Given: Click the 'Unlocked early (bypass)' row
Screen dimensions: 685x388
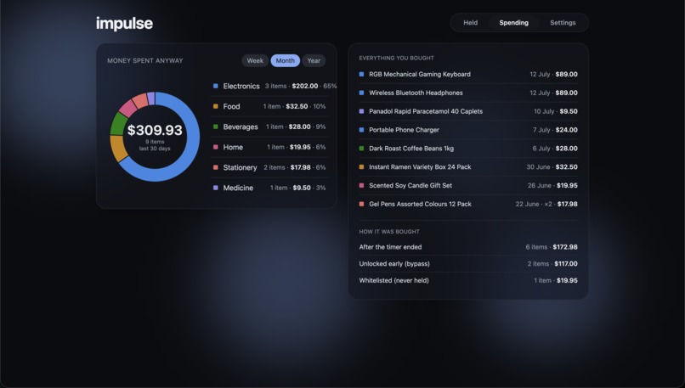Looking at the screenshot, I should pyautogui.click(x=468, y=263).
